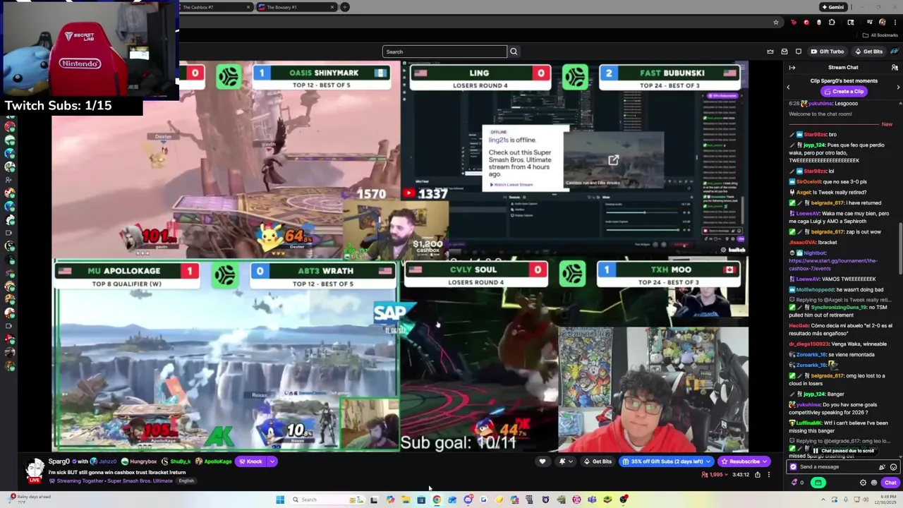Click the purple Chat send button
Screen dimensions: 903x508
(x=890, y=483)
